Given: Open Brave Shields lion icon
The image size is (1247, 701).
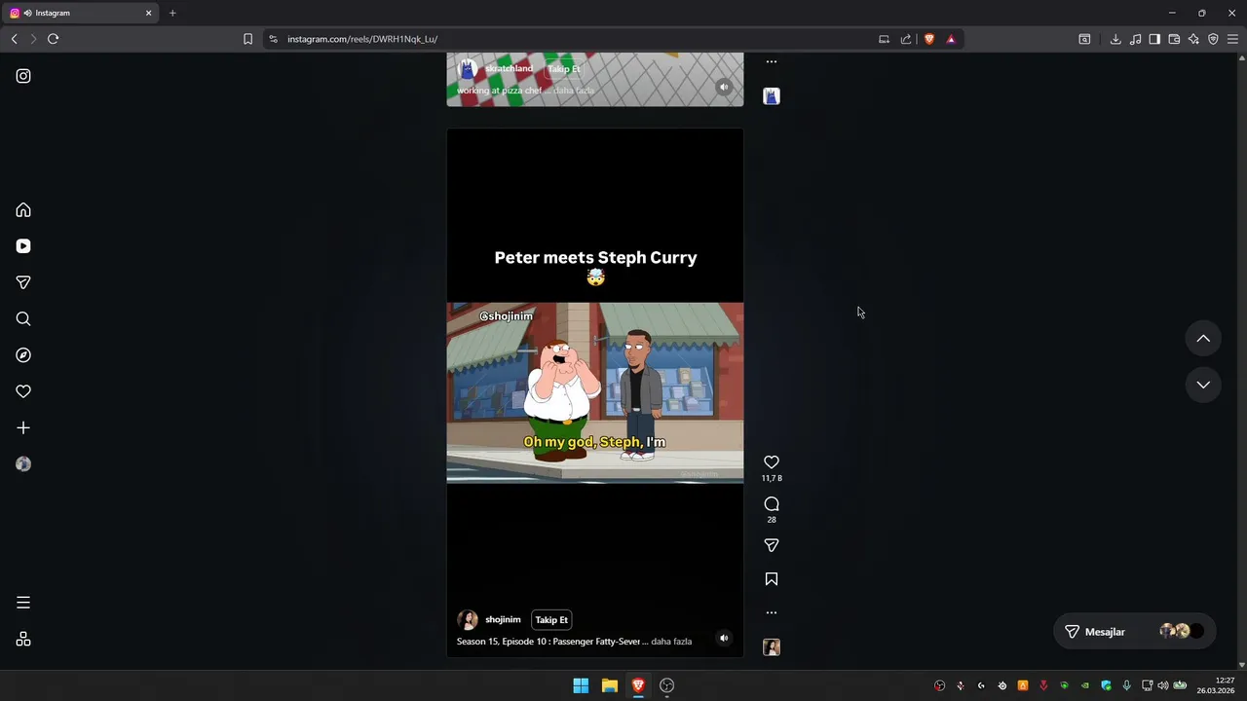Looking at the screenshot, I should [929, 39].
